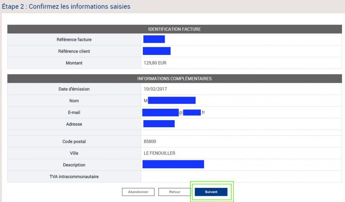Click the Nom row label

[x=74, y=101]
